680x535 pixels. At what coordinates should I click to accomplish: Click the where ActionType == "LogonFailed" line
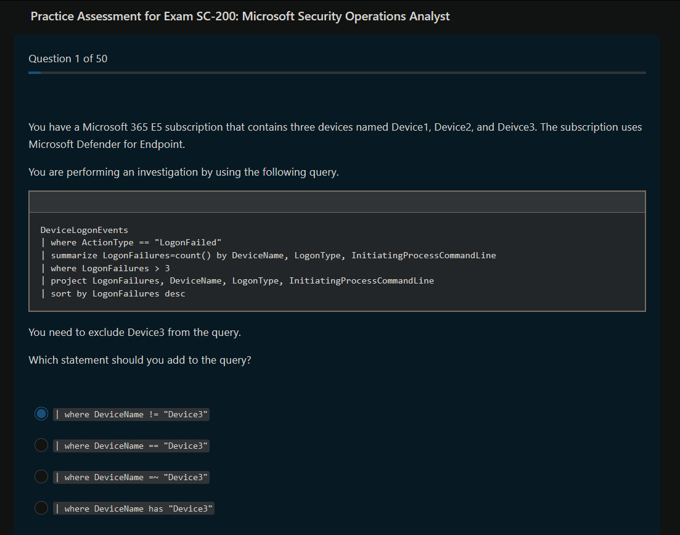131,243
